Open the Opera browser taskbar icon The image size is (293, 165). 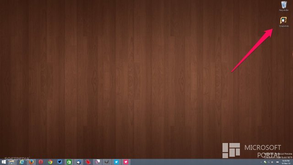41,162
